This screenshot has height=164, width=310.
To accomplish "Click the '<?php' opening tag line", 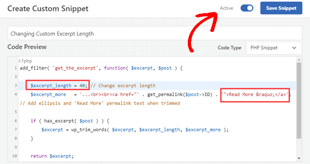I will [x=25, y=61].
